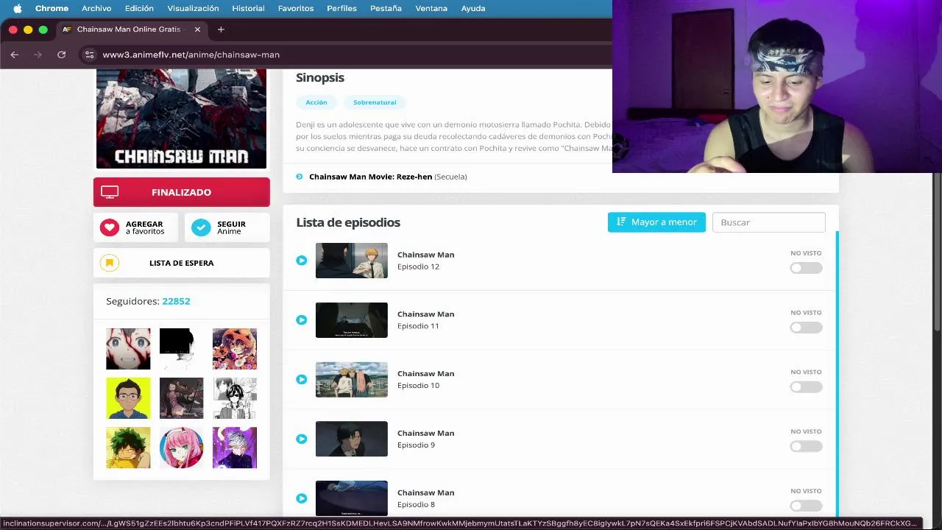Open the Edición menu

pos(139,8)
